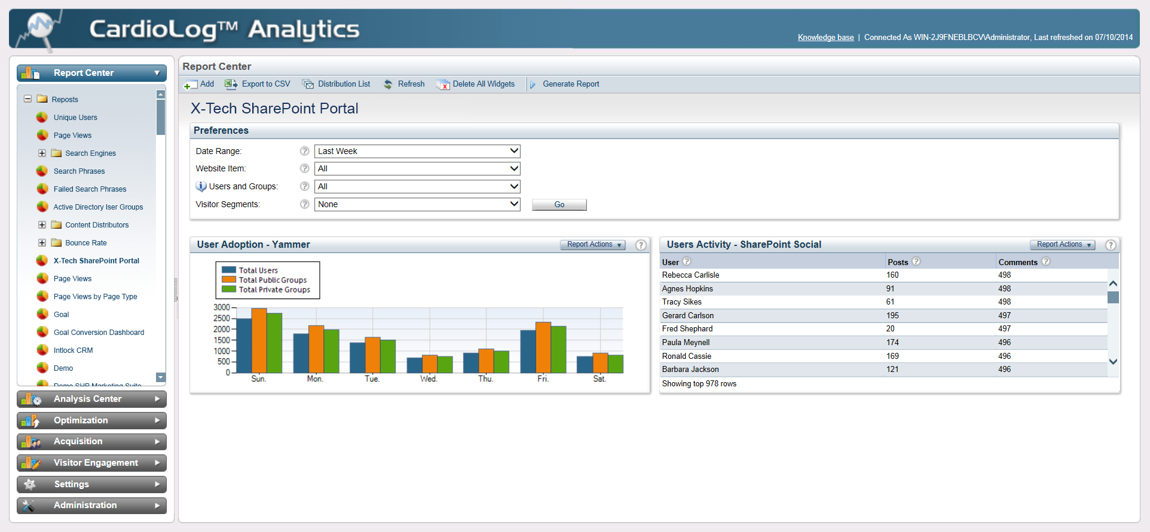Sort table by Comments column header

click(1018, 262)
